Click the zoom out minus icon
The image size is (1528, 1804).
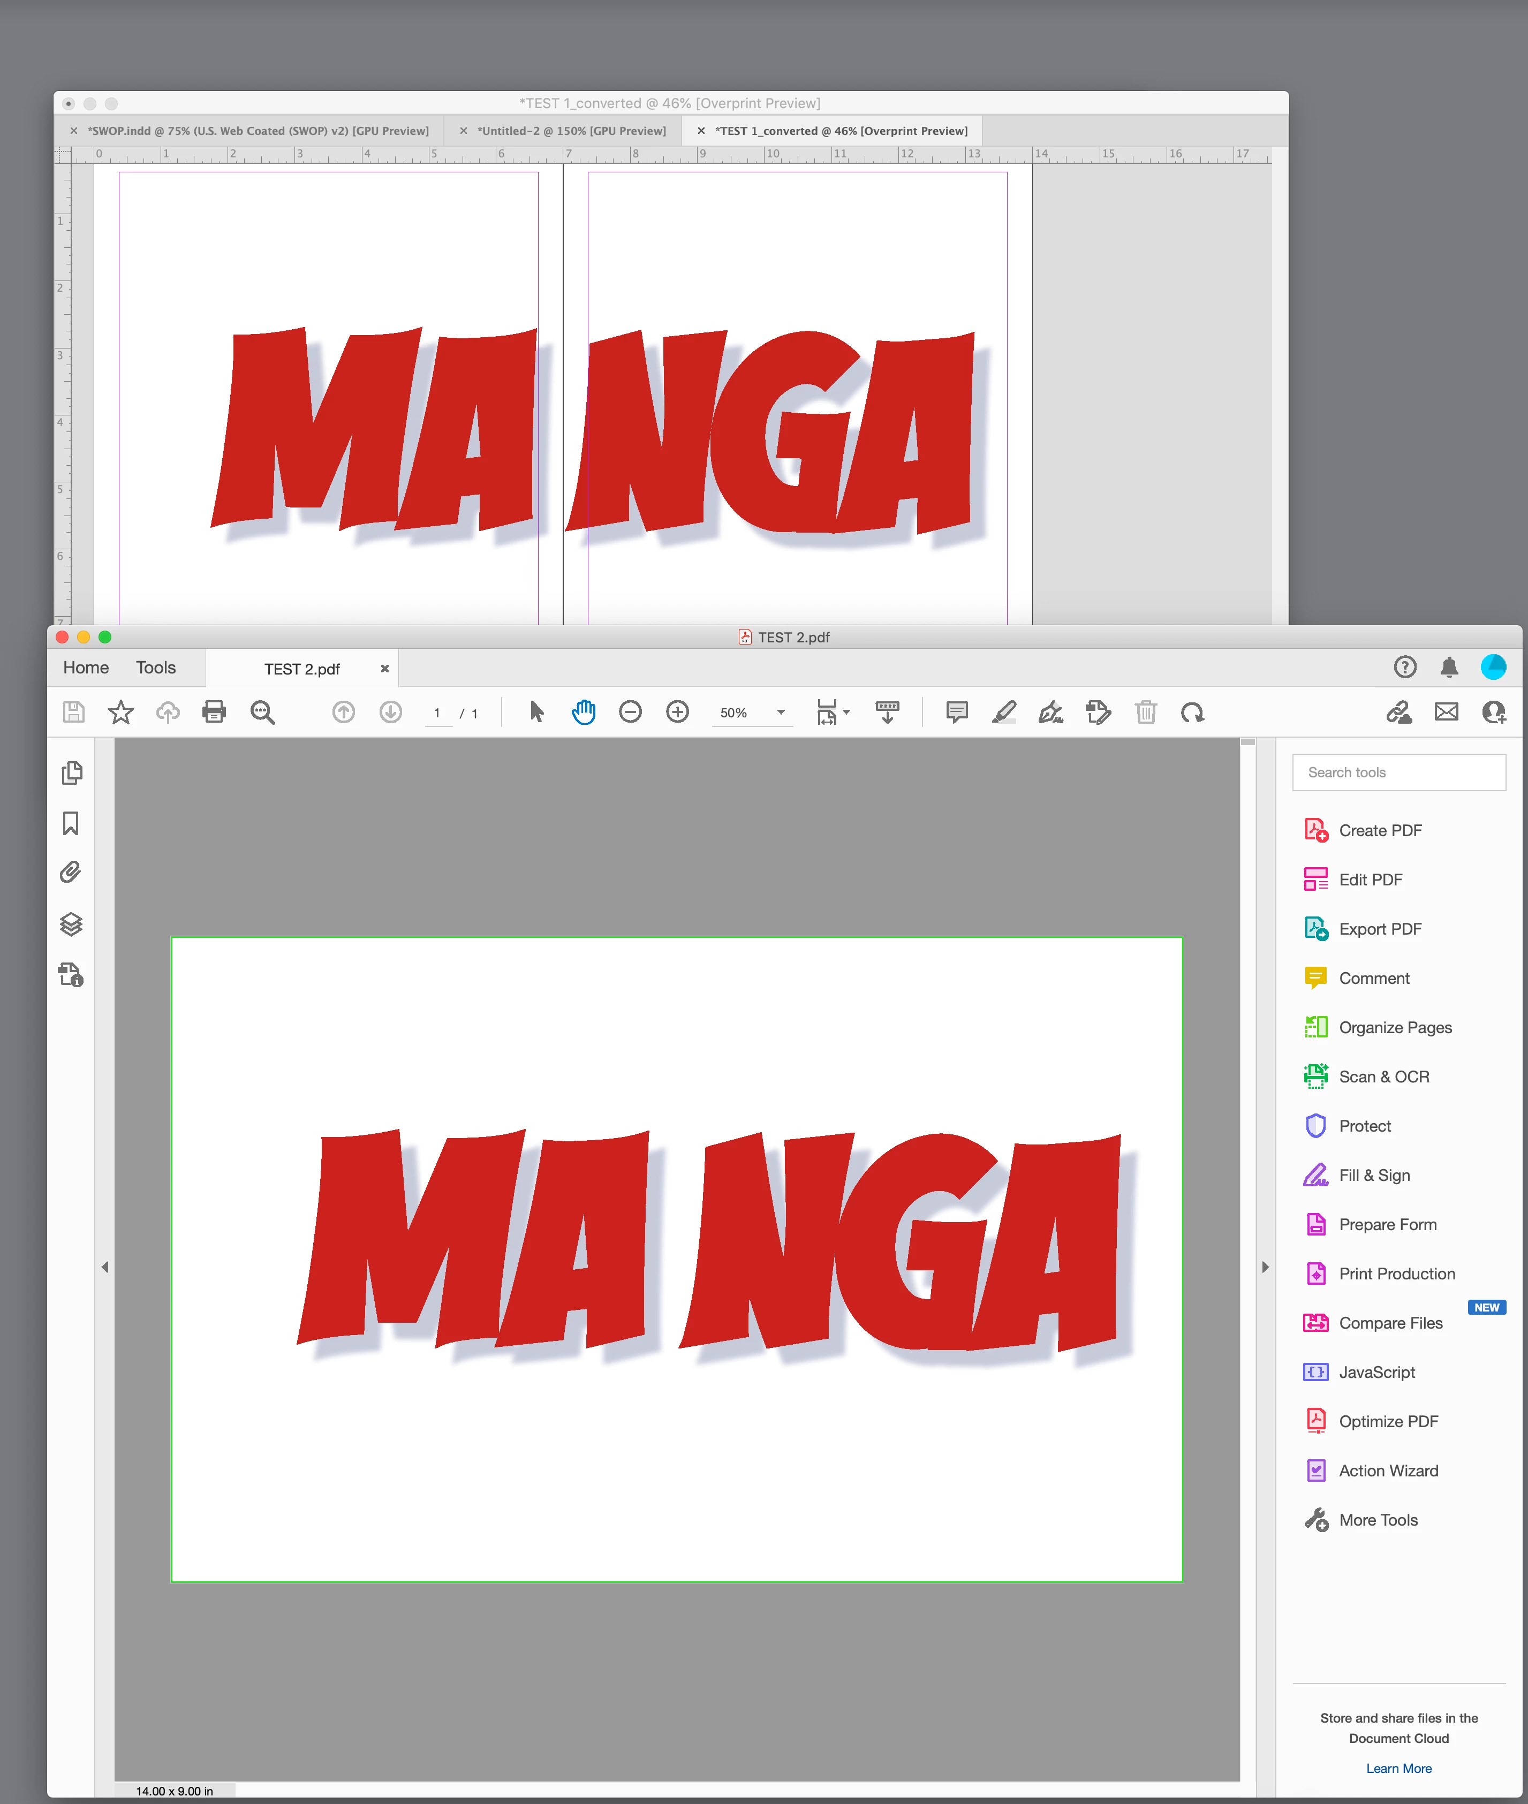coord(630,712)
